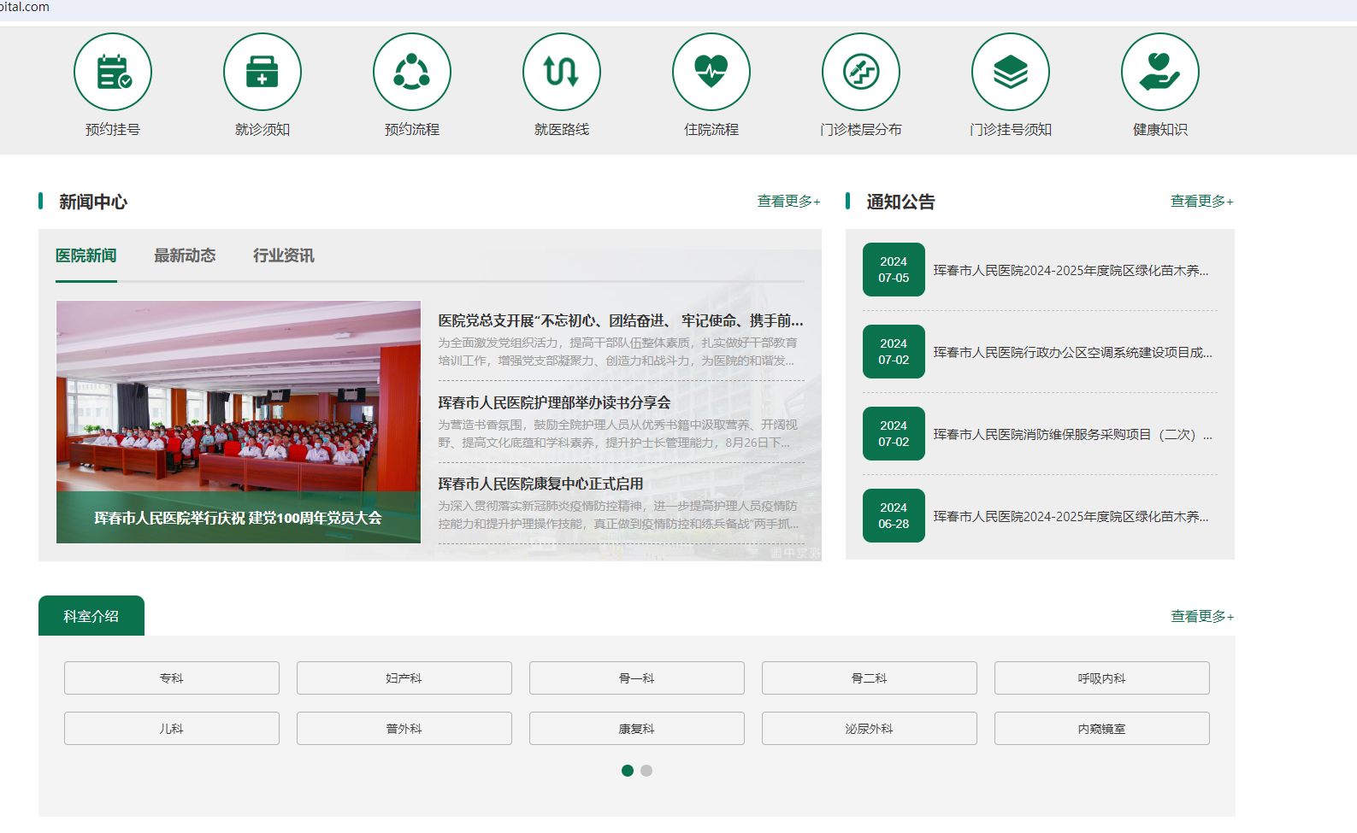Open the 06-28 绿化苗木养 notice
This screenshot has width=1357, height=833.
tap(1071, 516)
